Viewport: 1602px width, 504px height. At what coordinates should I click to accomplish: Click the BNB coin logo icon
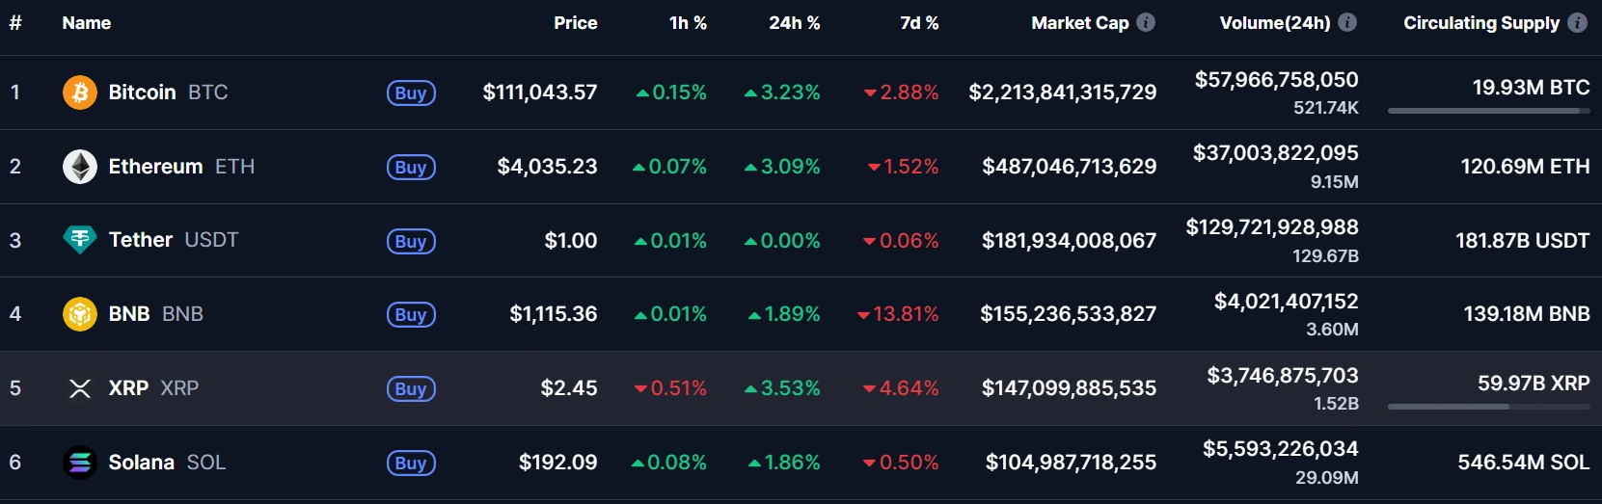click(x=80, y=314)
